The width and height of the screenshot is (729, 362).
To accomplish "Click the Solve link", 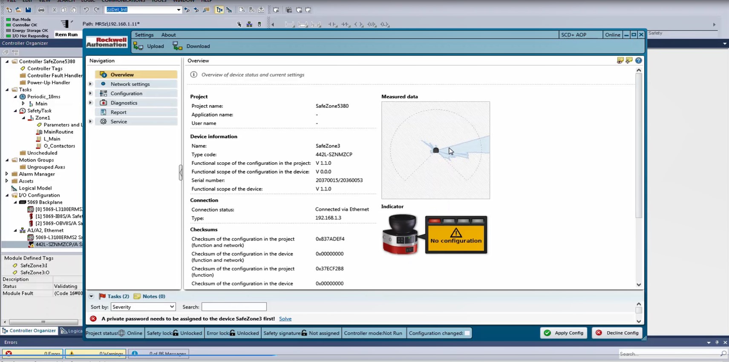I will pos(285,319).
